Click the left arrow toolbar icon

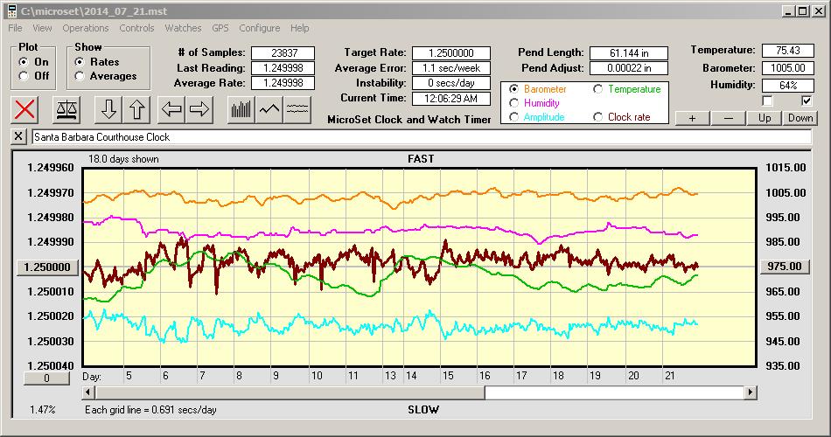point(171,109)
